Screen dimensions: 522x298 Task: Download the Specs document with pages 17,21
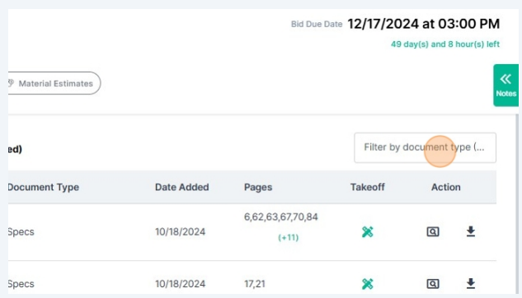470,283
